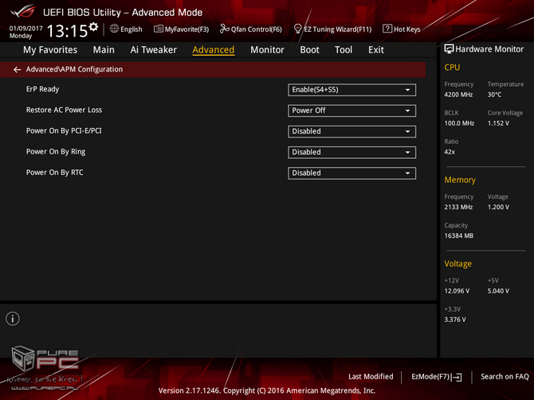Open the ErP Ready dropdown
Screen dimensions: 534x400
(351, 90)
